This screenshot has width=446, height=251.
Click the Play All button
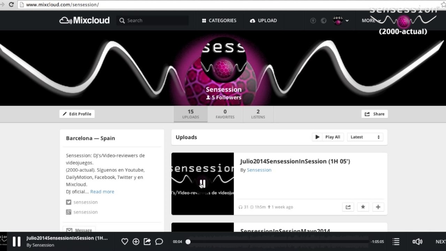point(328,137)
